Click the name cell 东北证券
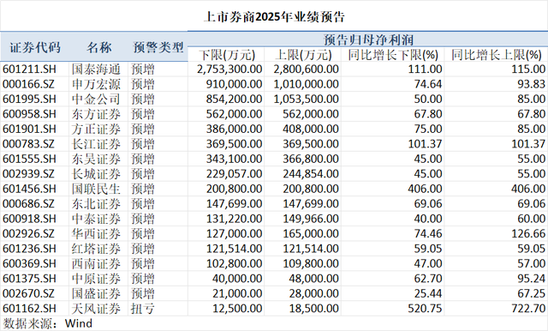This screenshot has height=331, width=548. (96, 203)
